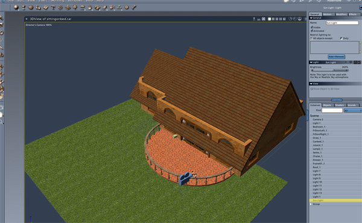Click the Name input field
The width and height of the screenshot is (362, 223).
[x=342, y=22]
